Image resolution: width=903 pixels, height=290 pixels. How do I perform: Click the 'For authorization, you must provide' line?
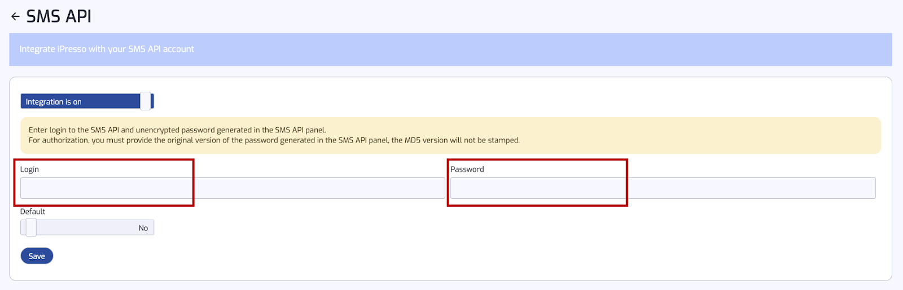point(274,140)
